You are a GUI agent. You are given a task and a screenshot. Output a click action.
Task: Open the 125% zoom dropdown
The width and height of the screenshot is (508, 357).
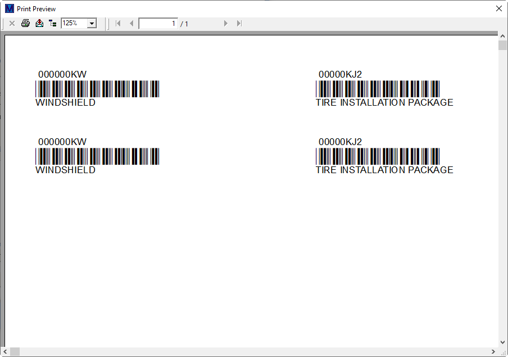click(92, 23)
